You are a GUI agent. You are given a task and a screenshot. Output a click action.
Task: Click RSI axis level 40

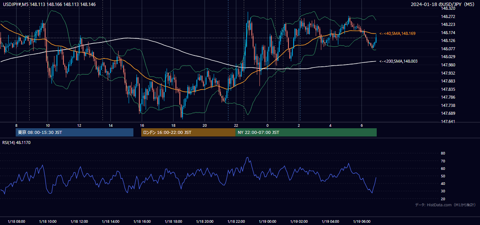(x=443, y=183)
